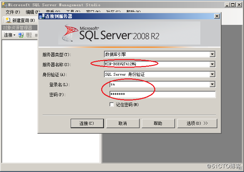Open the server type dropdown arrow

tap(212, 54)
